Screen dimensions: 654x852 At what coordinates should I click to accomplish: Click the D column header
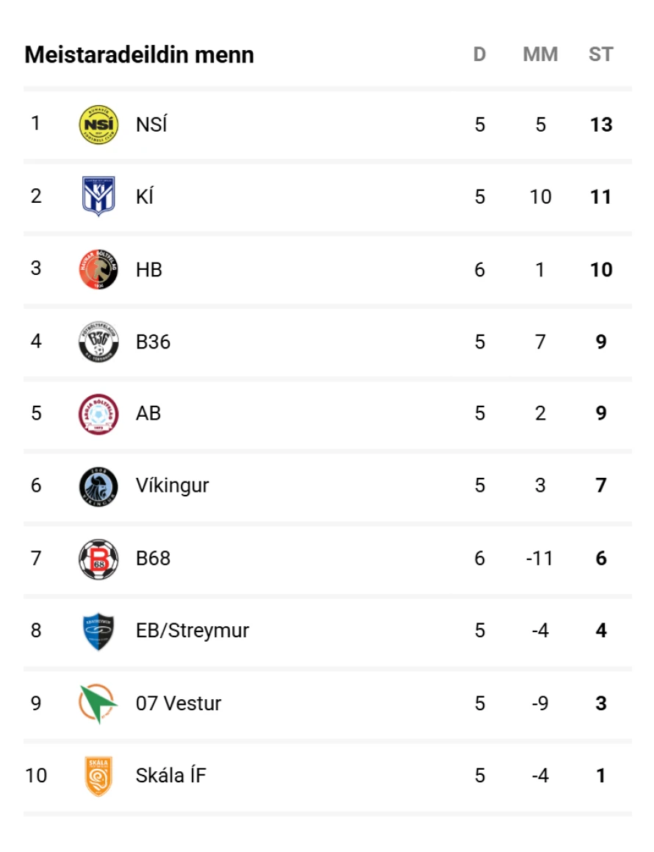[x=480, y=54]
